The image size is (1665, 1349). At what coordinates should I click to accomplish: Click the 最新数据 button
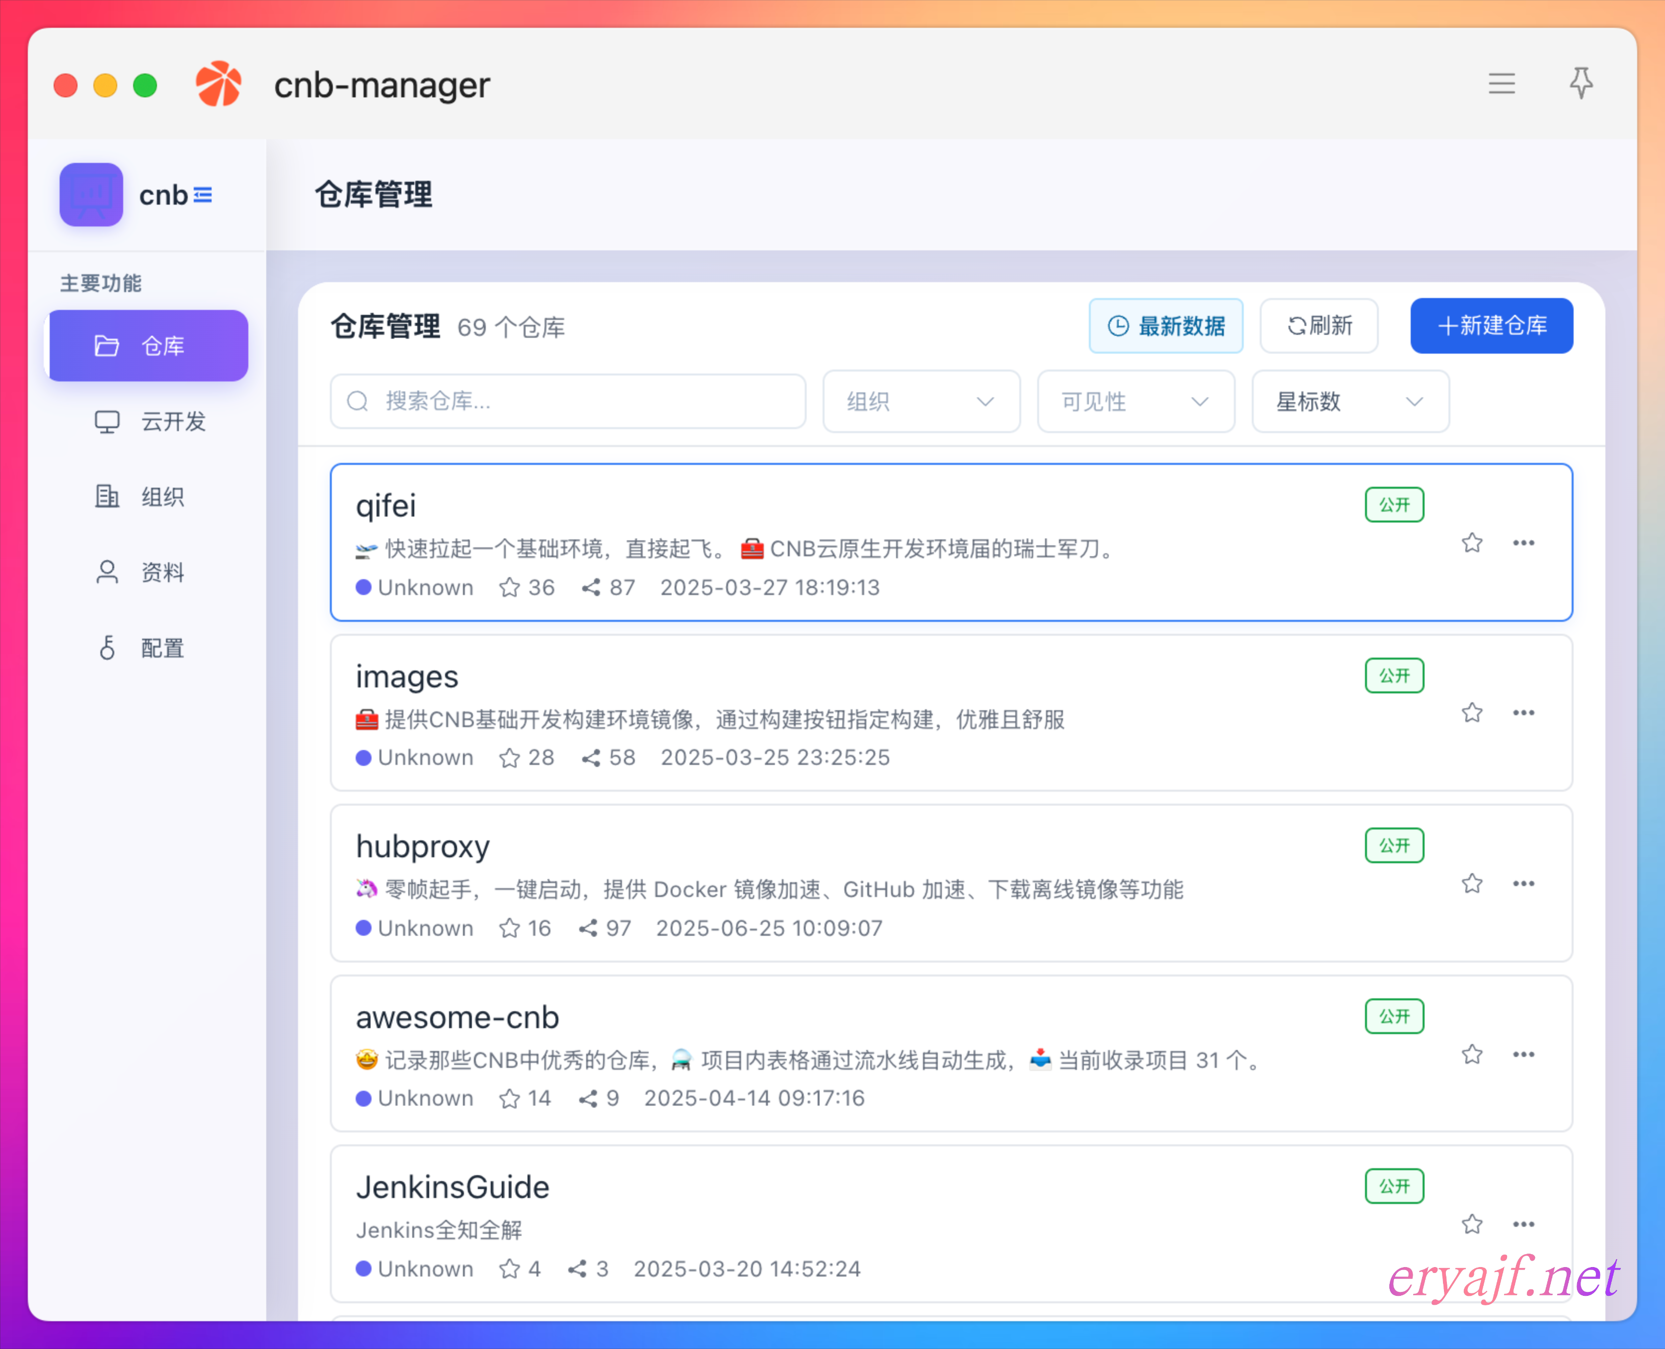1165,326
